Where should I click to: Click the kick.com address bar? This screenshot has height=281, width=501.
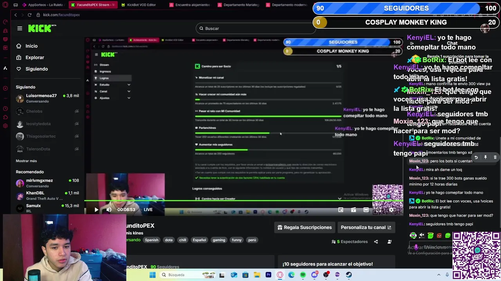(61, 15)
